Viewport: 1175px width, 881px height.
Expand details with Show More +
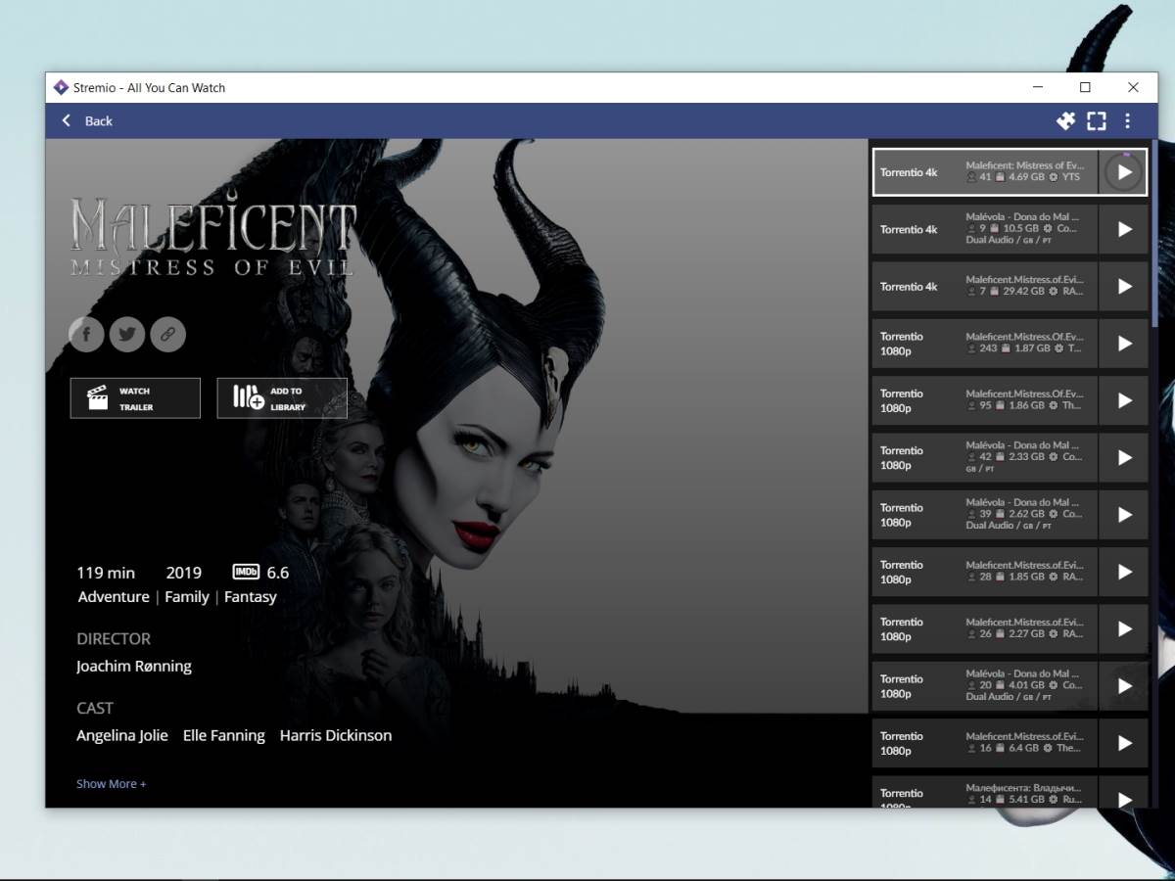pos(112,784)
